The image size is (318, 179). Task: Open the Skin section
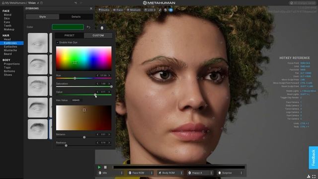click(6, 18)
